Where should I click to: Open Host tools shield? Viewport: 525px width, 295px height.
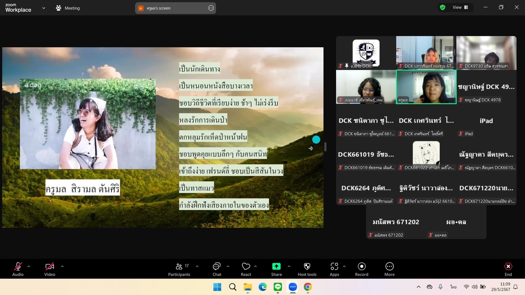click(x=307, y=269)
